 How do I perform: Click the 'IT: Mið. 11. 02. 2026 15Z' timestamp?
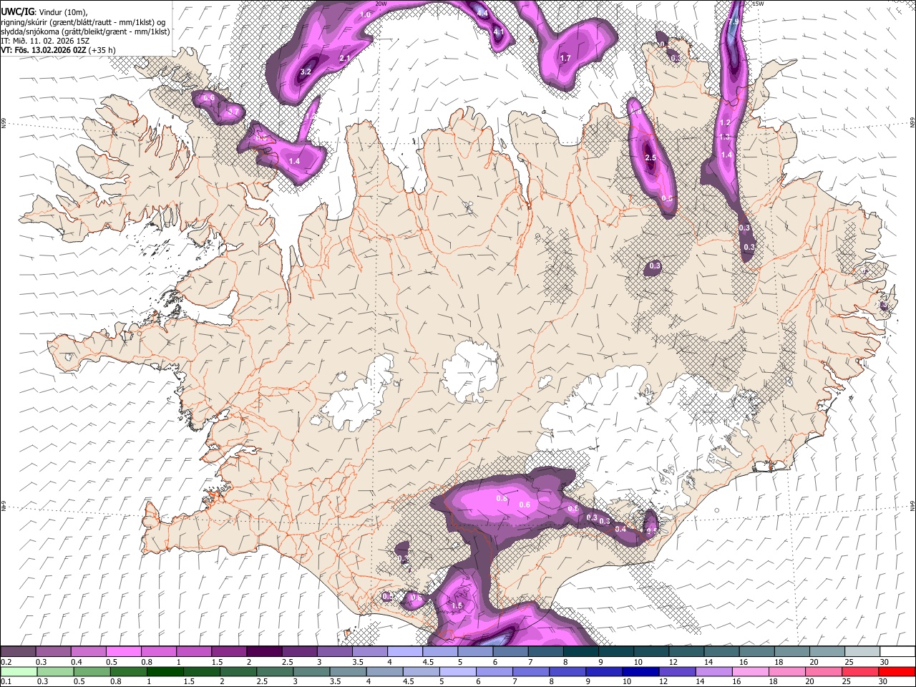coord(45,41)
